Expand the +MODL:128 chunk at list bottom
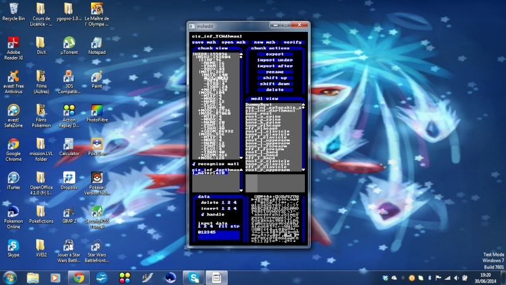506x285 pixels. (x=211, y=158)
